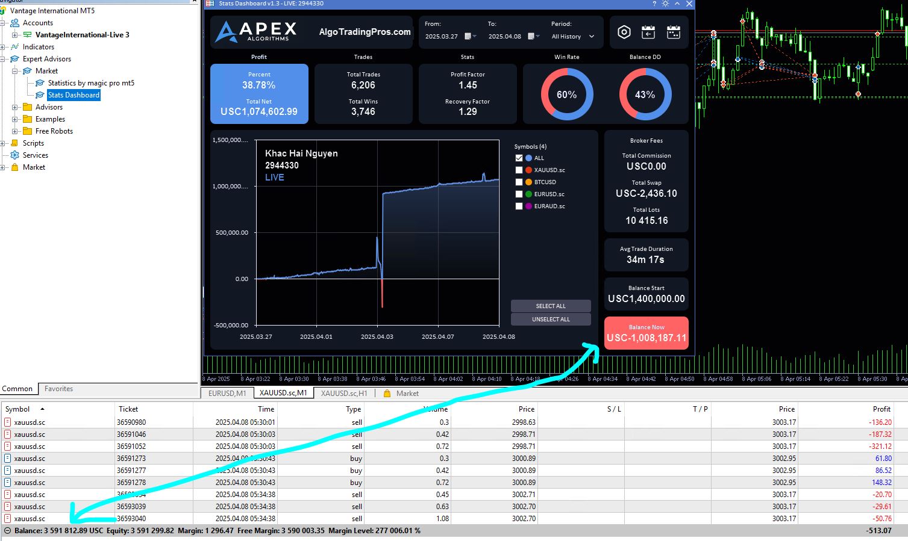Click the SELECT ALL button
Image resolution: width=908 pixels, height=541 pixels.
[x=551, y=306]
